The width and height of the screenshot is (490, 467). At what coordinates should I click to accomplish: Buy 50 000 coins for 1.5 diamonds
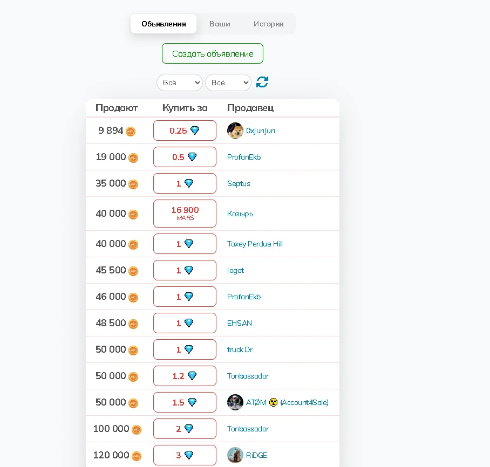click(x=185, y=402)
